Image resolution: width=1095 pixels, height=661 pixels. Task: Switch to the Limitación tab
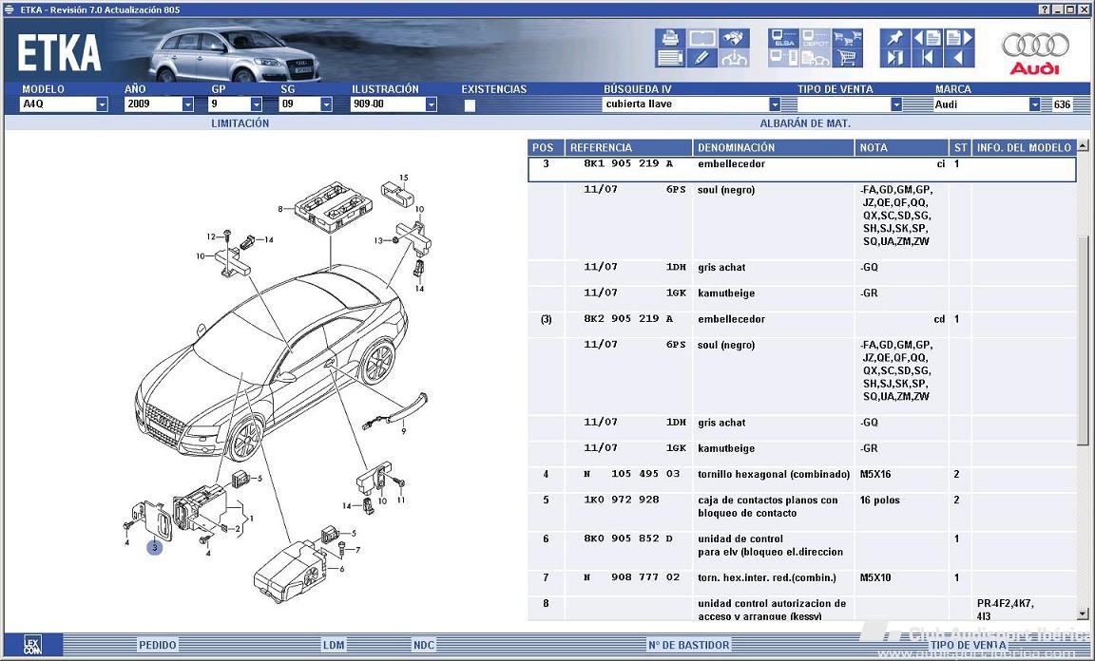pos(240,123)
